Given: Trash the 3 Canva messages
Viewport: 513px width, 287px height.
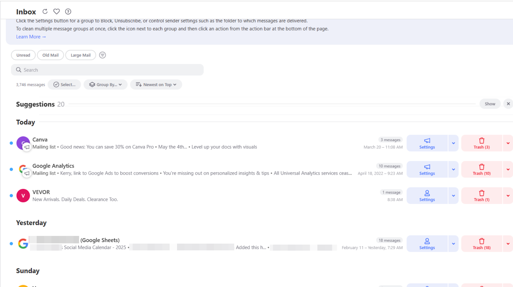Looking at the screenshot, I should tap(482, 143).
